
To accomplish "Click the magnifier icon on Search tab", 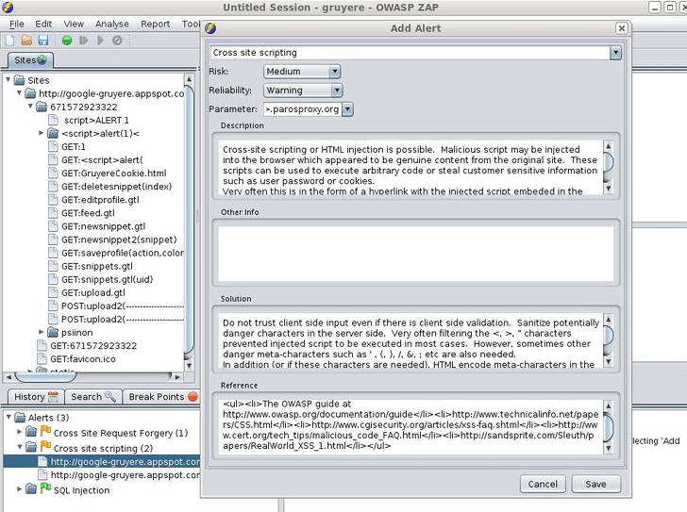I will [x=110, y=396].
